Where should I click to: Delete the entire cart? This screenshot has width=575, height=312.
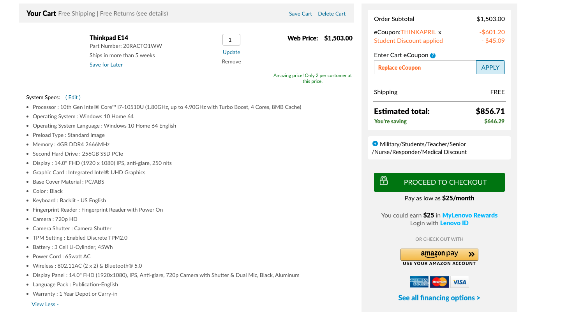(332, 13)
